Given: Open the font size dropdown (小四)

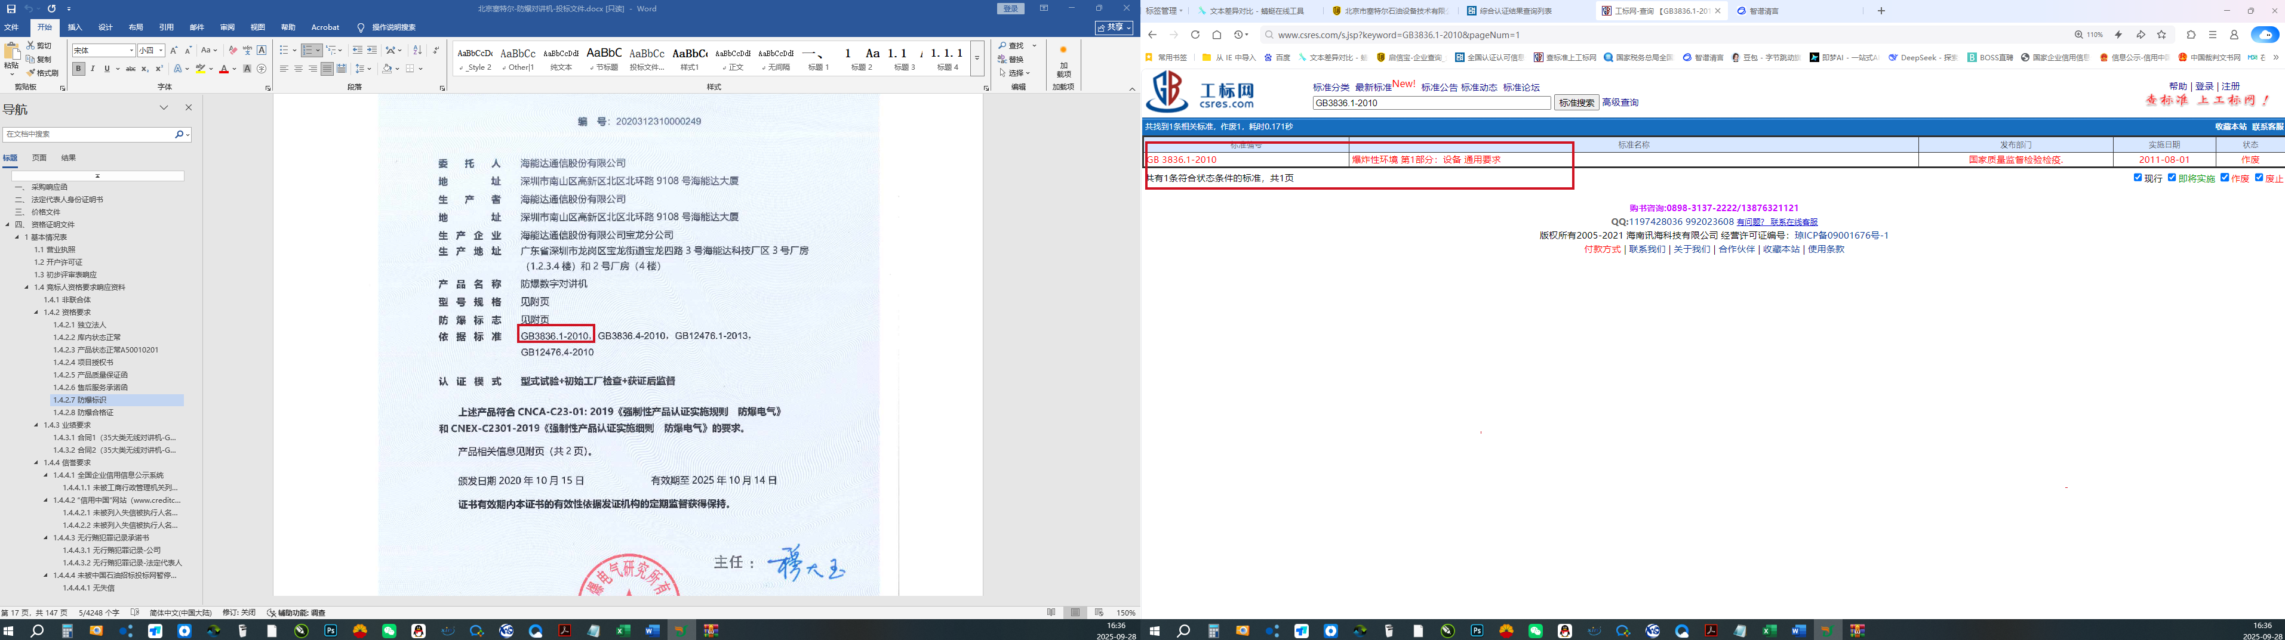Looking at the screenshot, I should tap(161, 51).
